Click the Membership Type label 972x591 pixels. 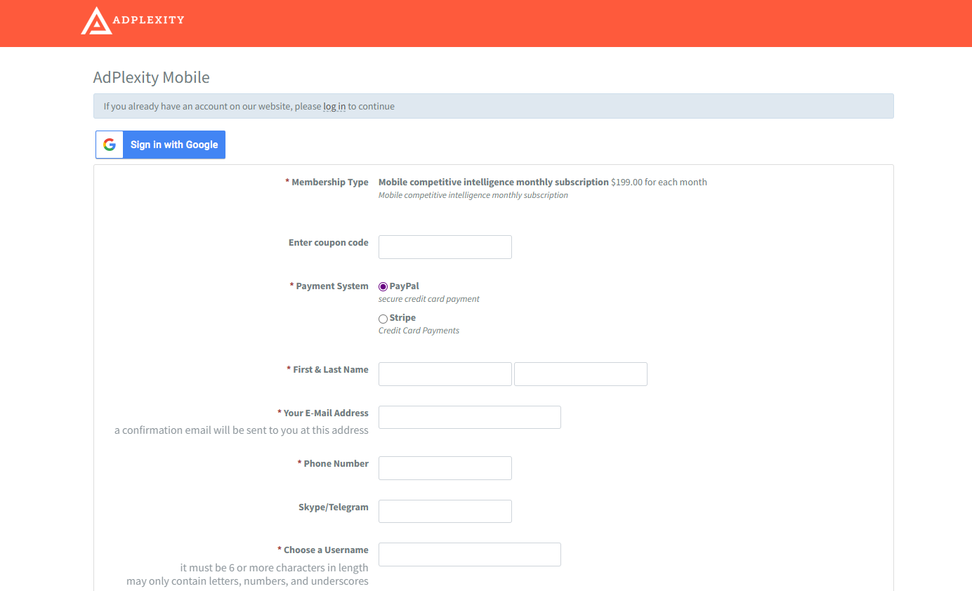327,182
